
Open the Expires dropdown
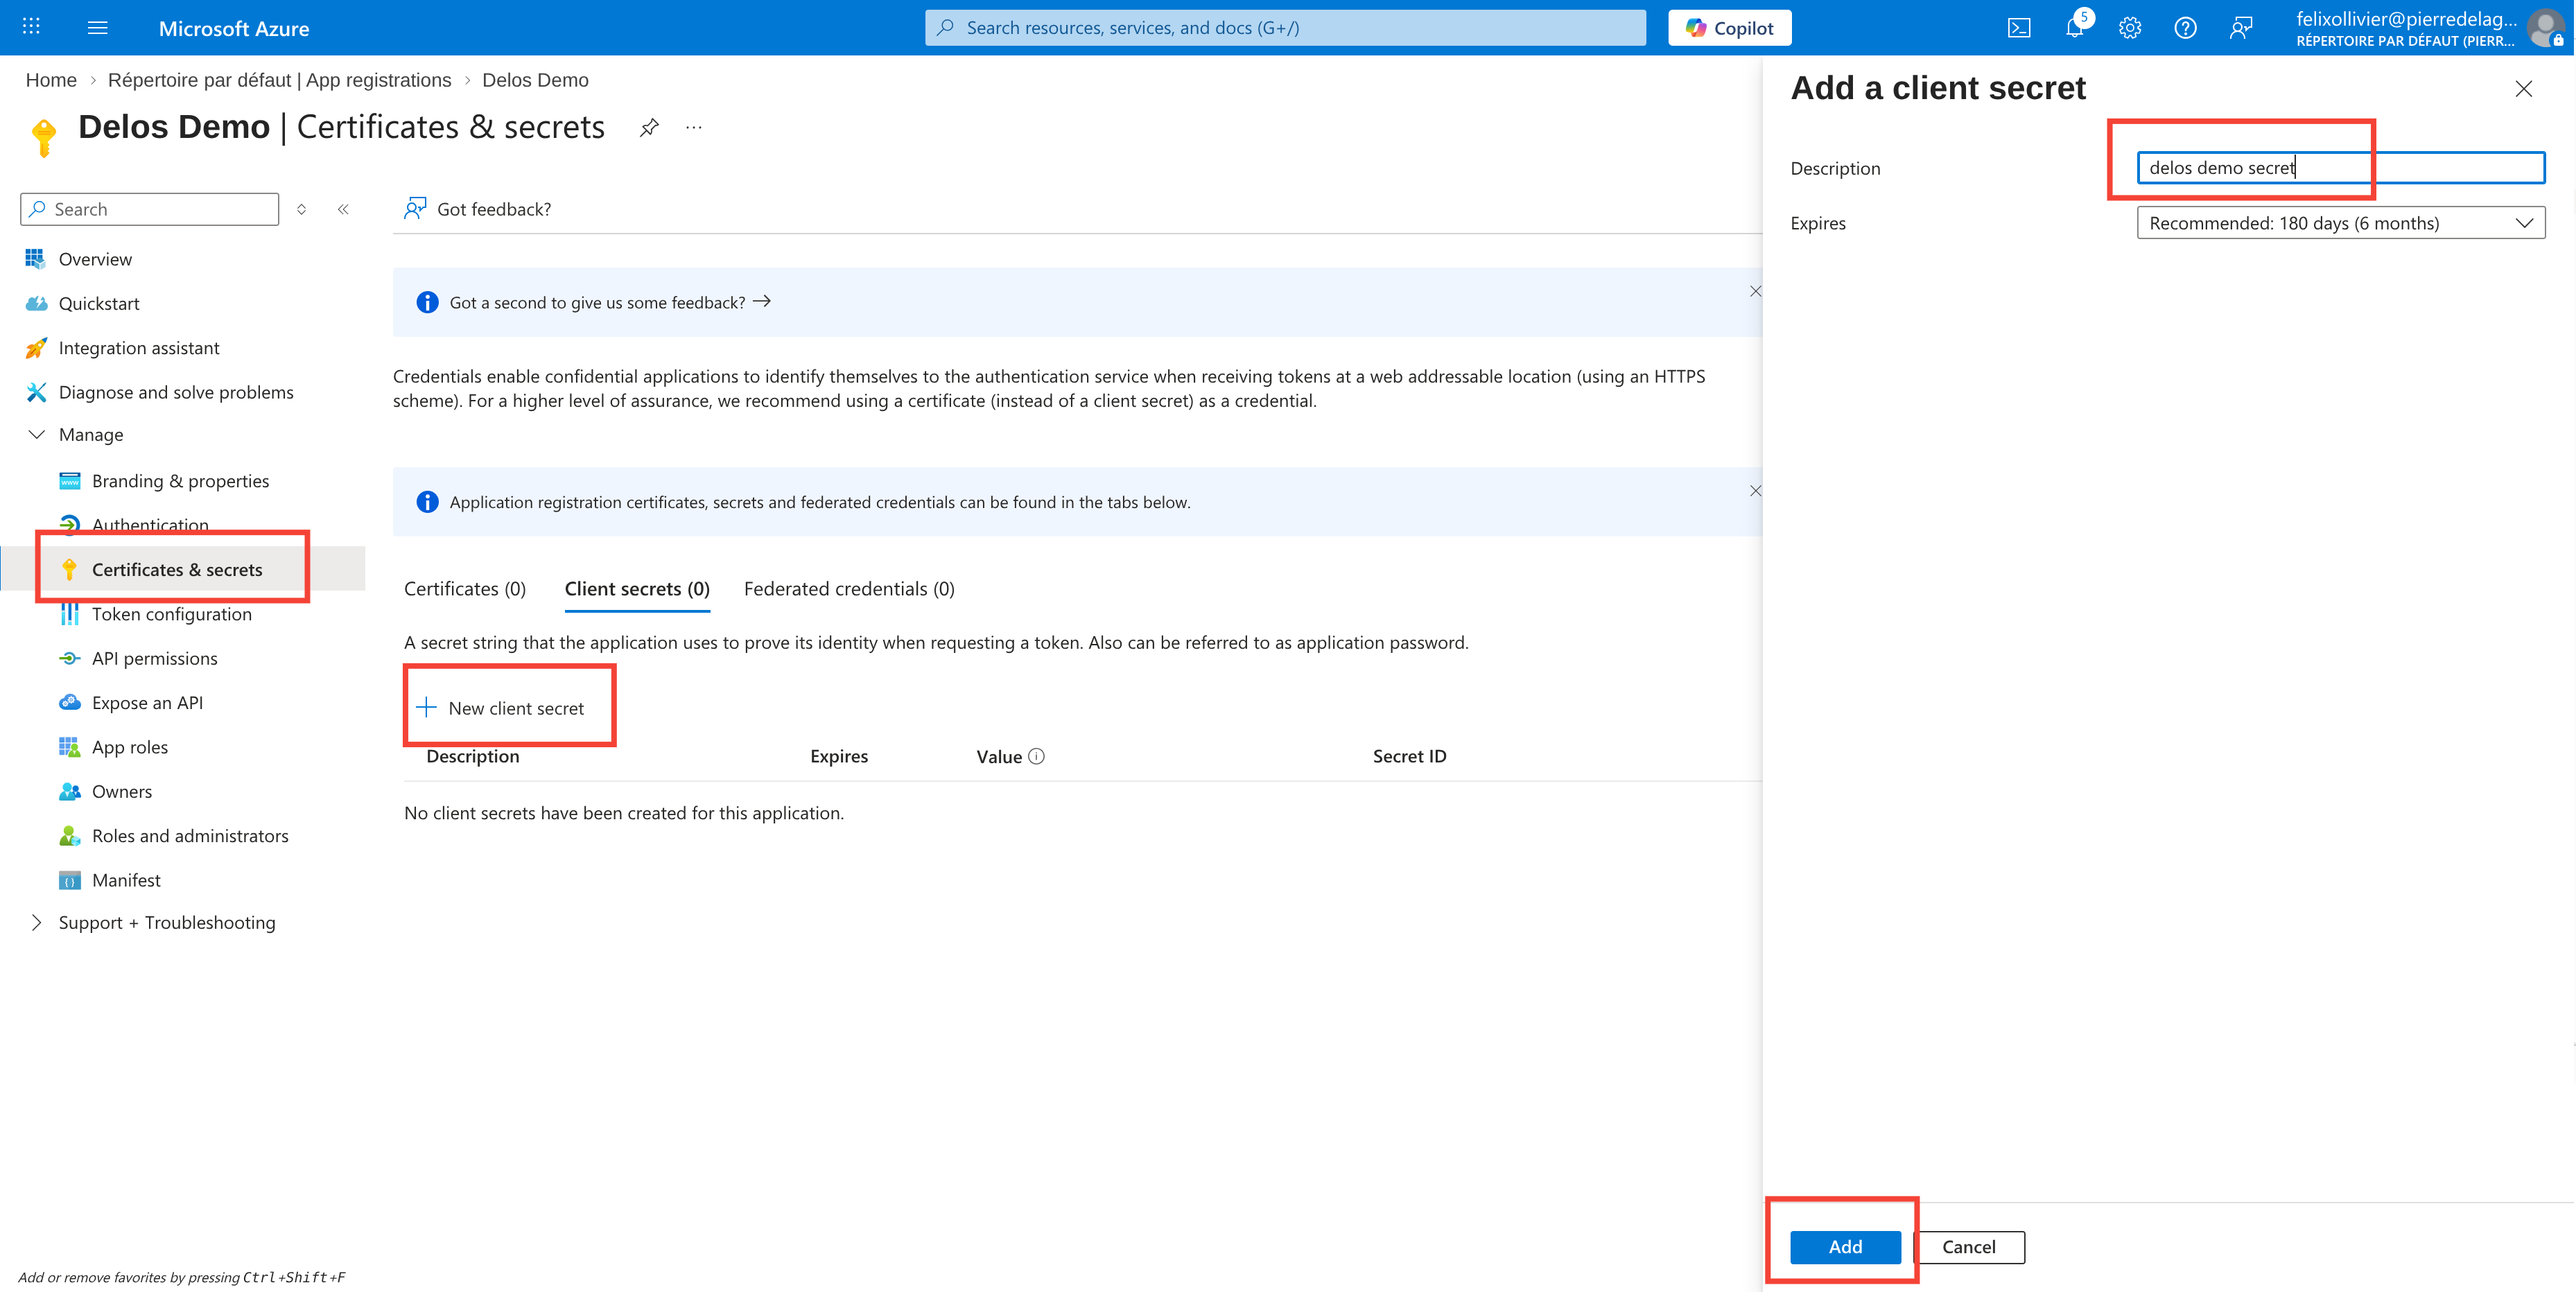point(2340,223)
